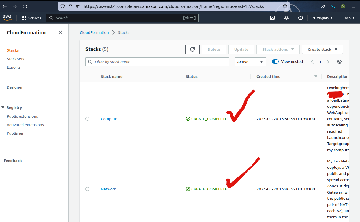Click the Created time column header

pos(268,76)
